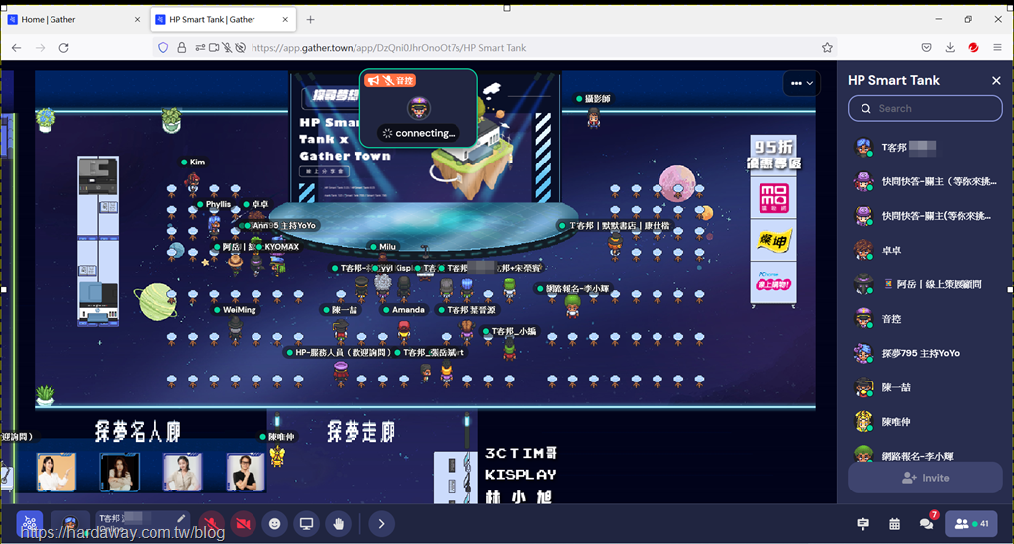Reload the current page
Viewport: 1014px width, 544px height.
click(64, 48)
